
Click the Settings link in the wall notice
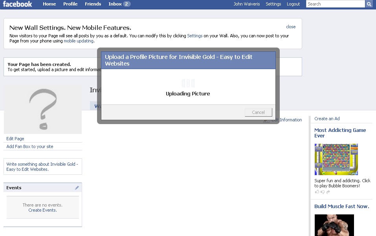click(195, 36)
